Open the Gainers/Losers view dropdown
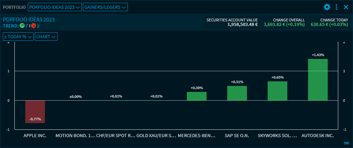The height and width of the screenshot is (148, 353). 105,7
